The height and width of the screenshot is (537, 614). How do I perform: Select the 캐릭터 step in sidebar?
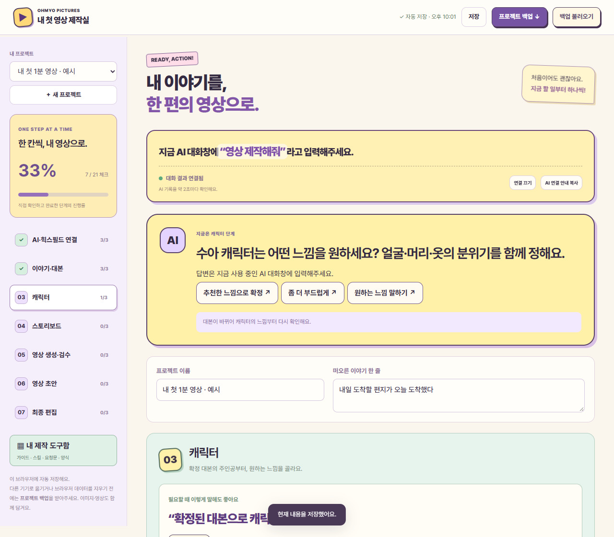(63, 297)
